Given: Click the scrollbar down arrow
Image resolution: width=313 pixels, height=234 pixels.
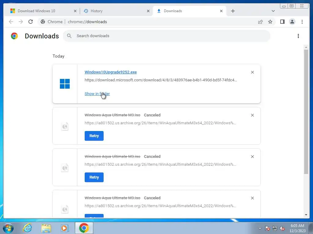Looking at the screenshot, I should tap(306, 215).
